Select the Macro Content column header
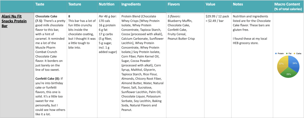This screenshot has width=304, height=118. pos(288,6)
